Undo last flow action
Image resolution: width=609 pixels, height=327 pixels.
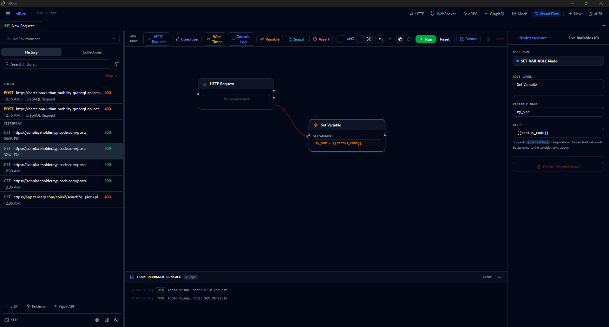click(x=381, y=39)
